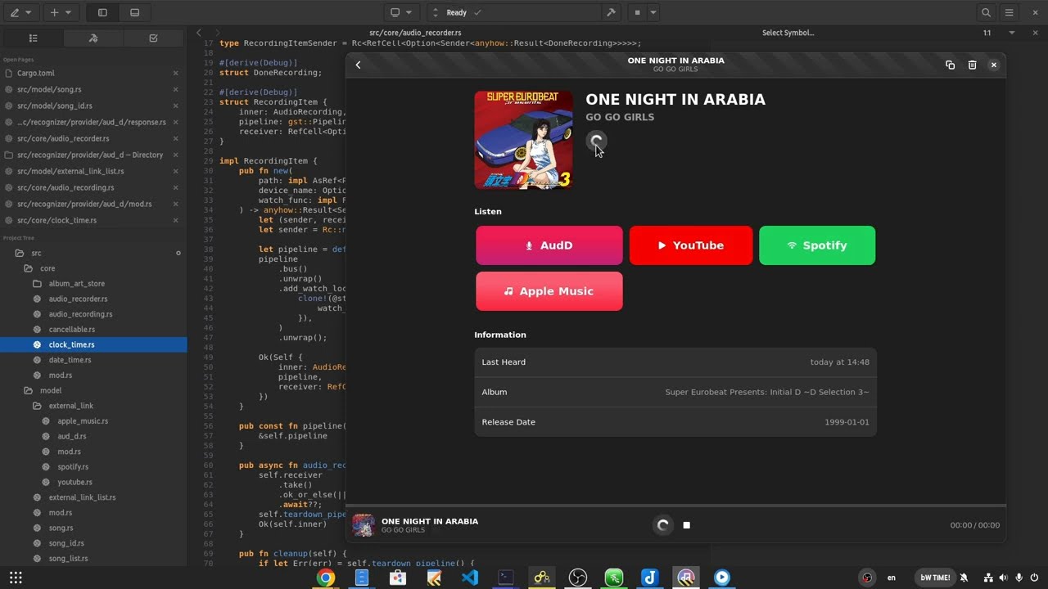Click the Super Eurobeat album cover art
The height and width of the screenshot is (589, 1048).
coord(523,140)
